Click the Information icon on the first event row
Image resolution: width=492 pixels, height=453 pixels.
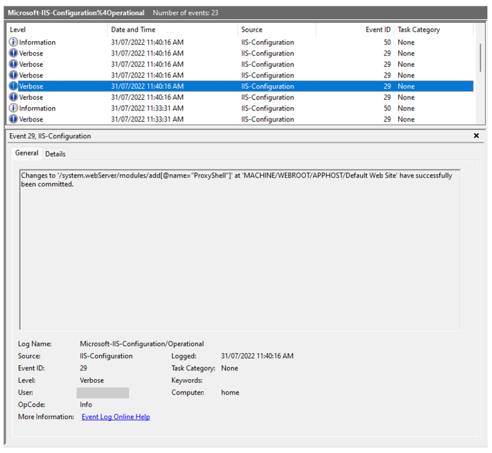(13, 42)
